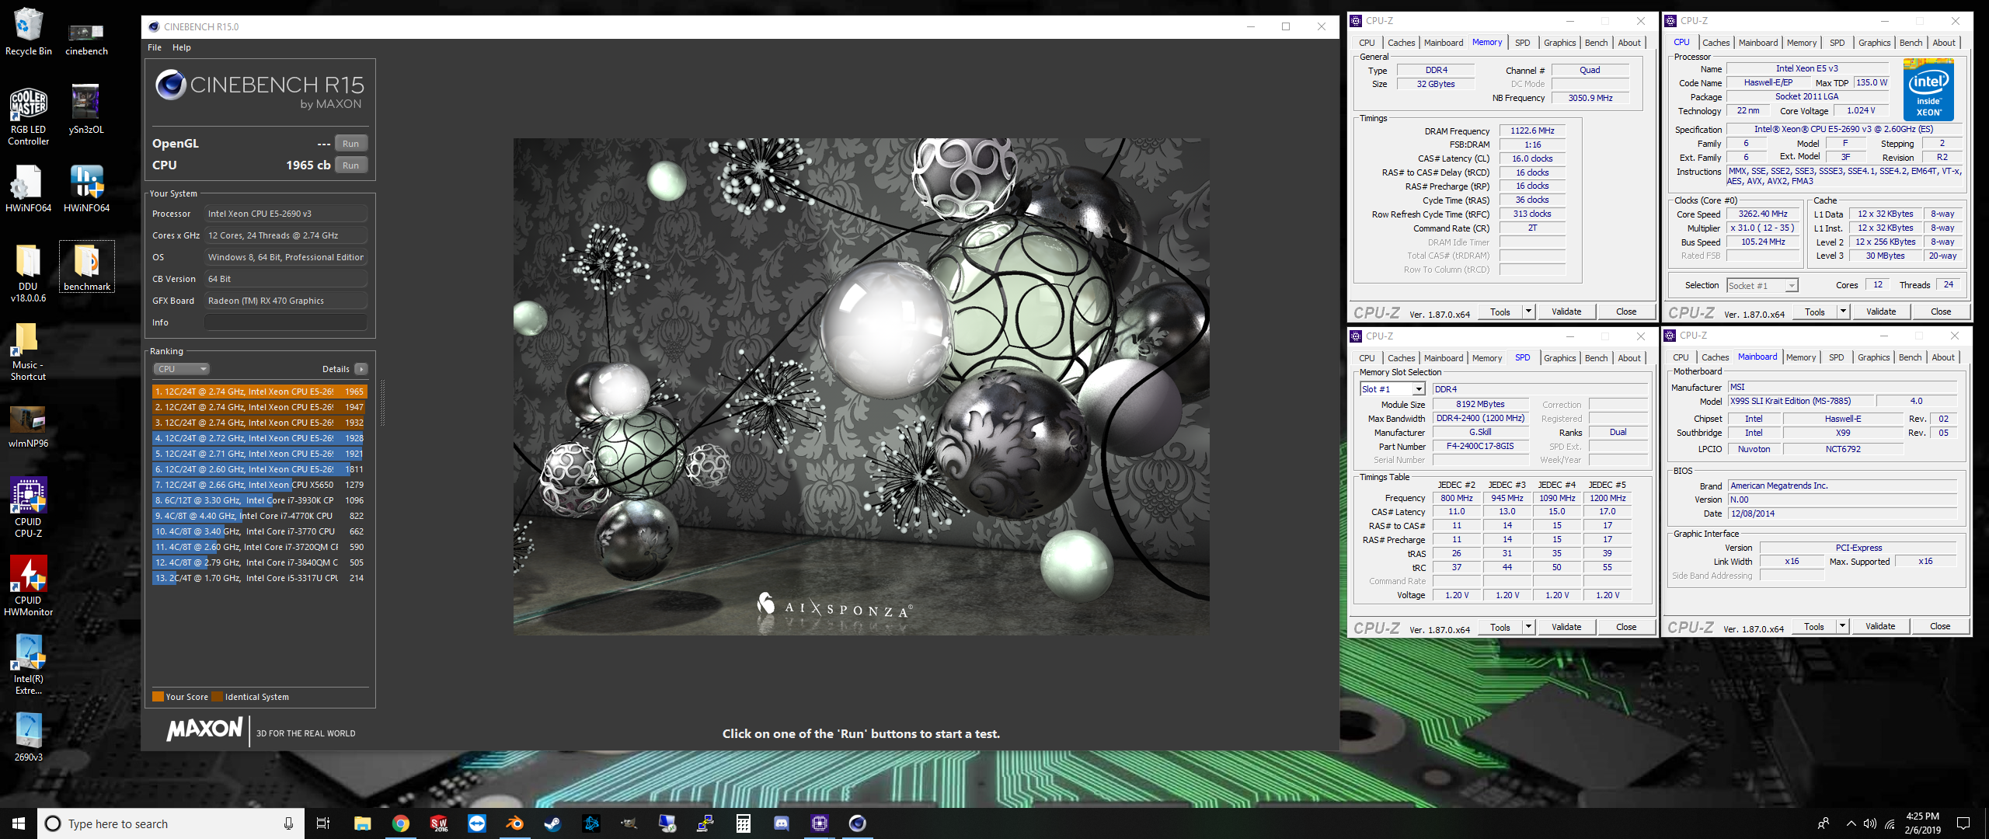Viewport: 1989px width, 839px height.
Task: Open the cinebench desktop shortcut
Action: [86, 39]
